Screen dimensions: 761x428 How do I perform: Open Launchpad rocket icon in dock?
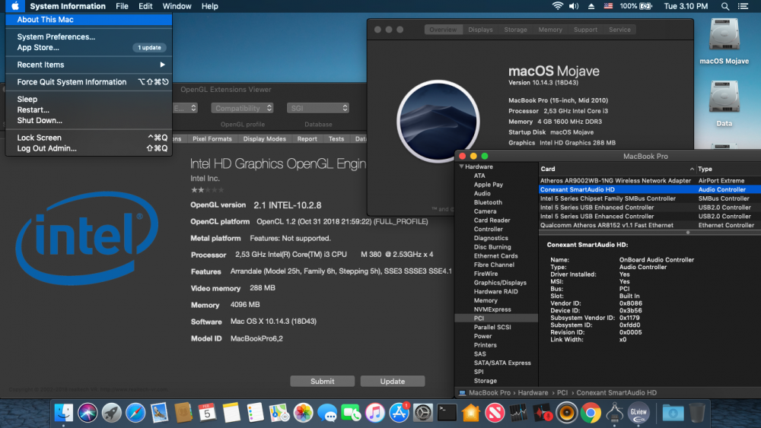click(112, 413)
